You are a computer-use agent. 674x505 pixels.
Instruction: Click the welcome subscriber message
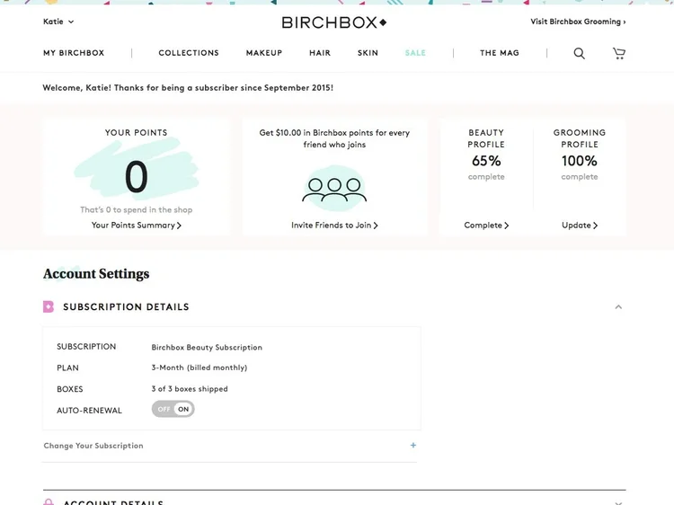tap(188, 88)
